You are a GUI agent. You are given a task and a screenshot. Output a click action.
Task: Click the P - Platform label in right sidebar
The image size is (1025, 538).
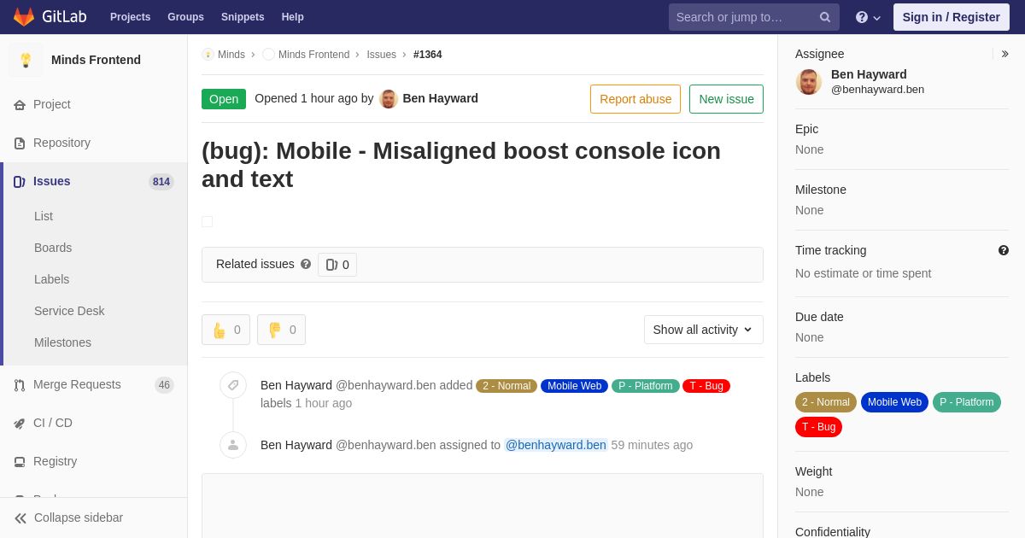pyautogui.click(x=967, y=402)
